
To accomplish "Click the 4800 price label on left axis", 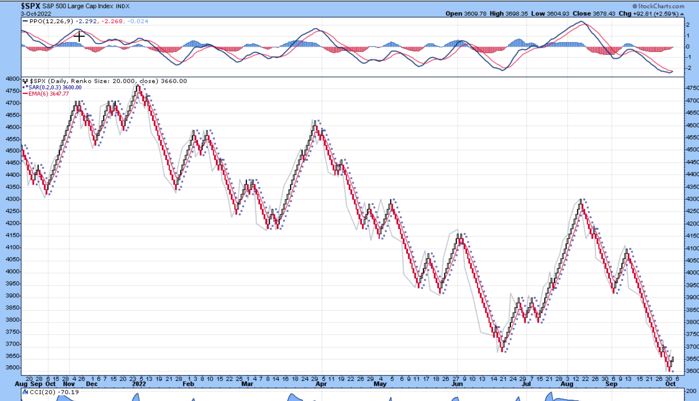I will coord(12,79).
